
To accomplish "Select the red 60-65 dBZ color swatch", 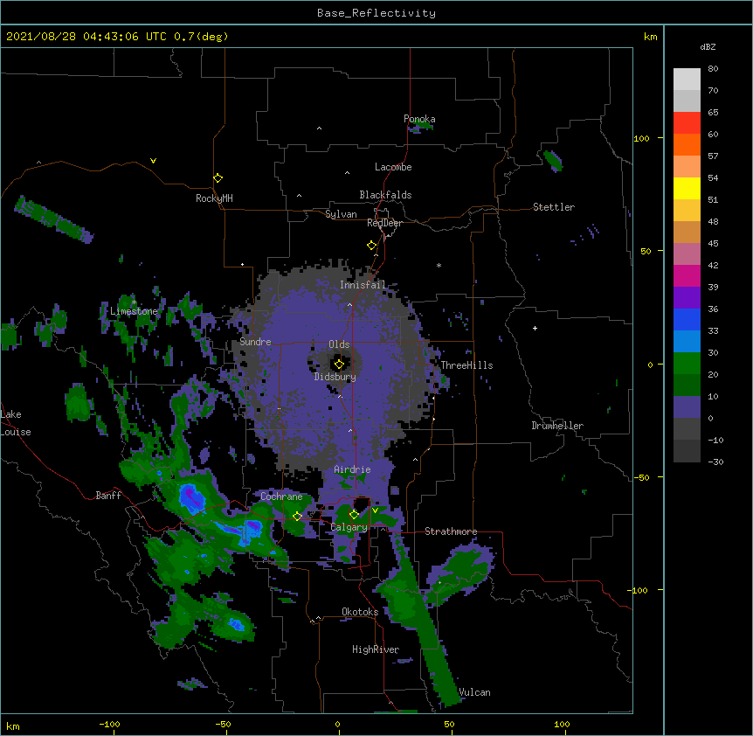I will [687, 123].
